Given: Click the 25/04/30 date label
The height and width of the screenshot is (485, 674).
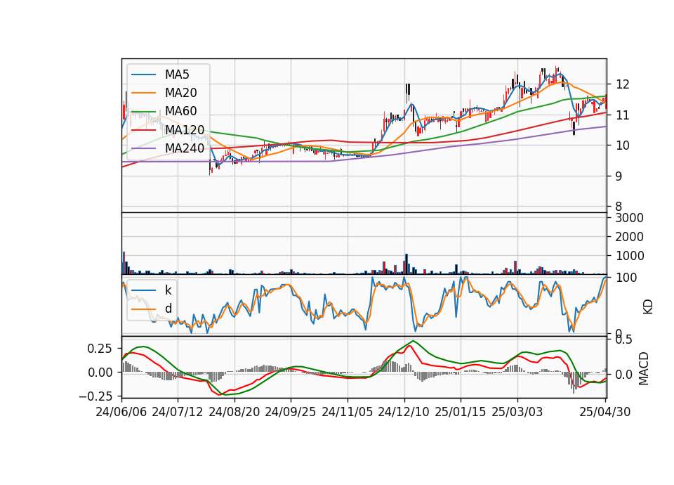Looking at the screenshot, I should [x=604, y=412].
